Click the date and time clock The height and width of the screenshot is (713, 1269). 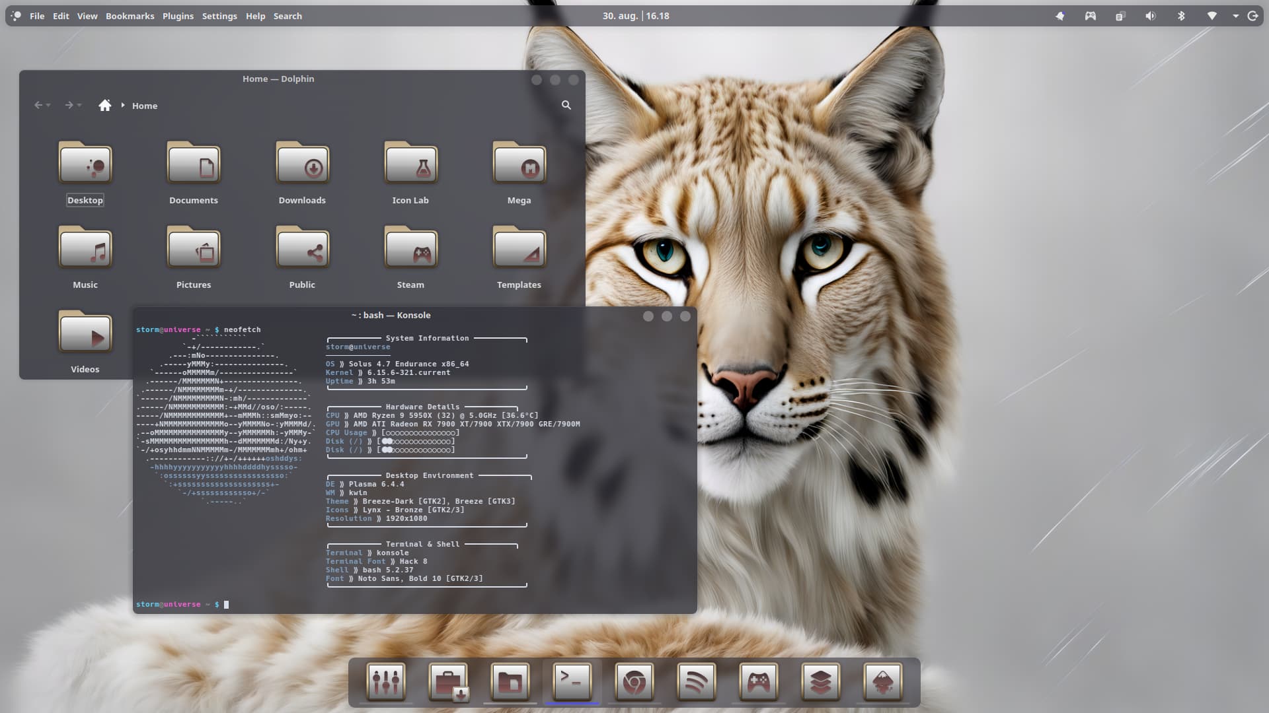point(635,16)
